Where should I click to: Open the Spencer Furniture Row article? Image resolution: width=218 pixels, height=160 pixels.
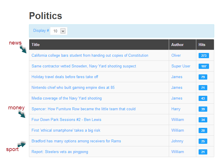(83, 109)
